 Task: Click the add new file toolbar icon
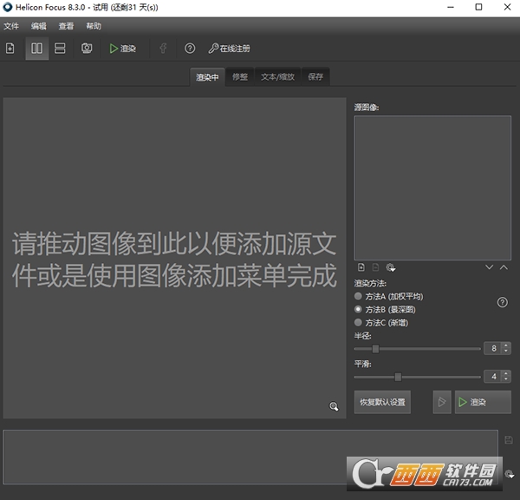pyautogui.click(x=10, y=49)
